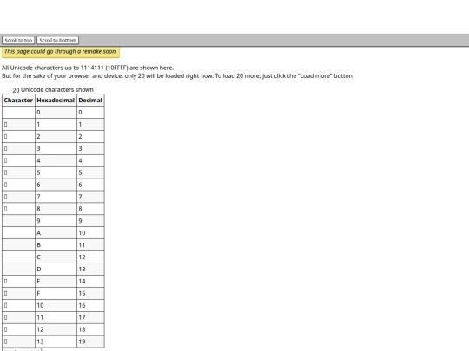Select the Decimal cell in the hex A row
Image resolution: width=469 pixels, height=351 pixels.
(x=90, y=233)
